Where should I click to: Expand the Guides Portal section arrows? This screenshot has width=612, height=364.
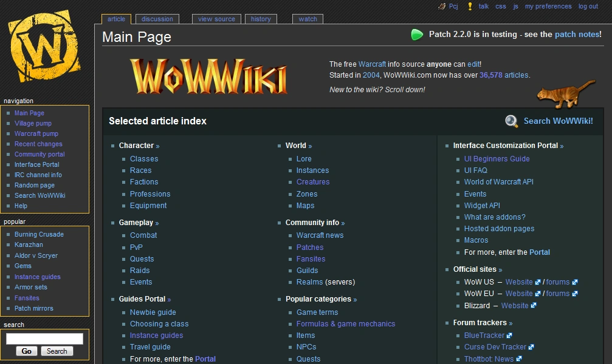(x=169, y=300)
